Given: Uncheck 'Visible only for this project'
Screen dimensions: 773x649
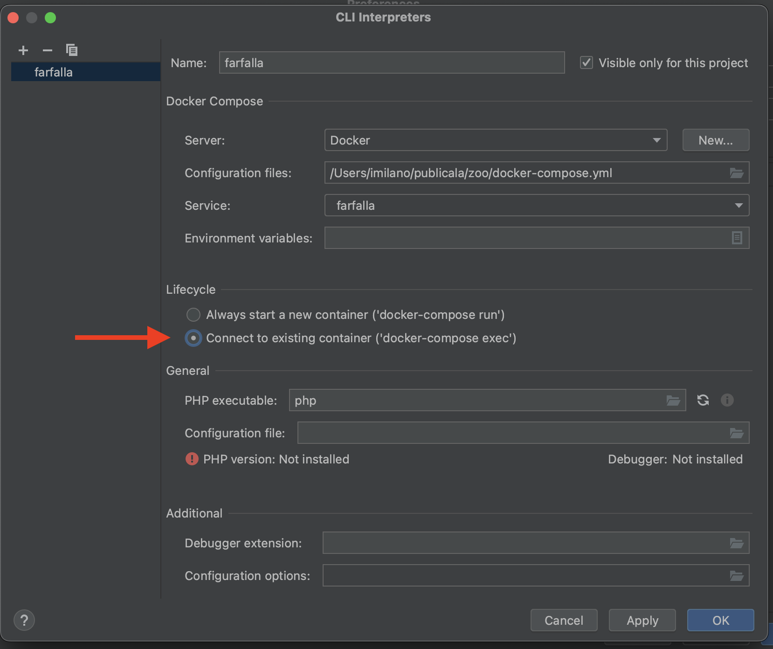Looking at the screenshot, I should tap(587, 62).
